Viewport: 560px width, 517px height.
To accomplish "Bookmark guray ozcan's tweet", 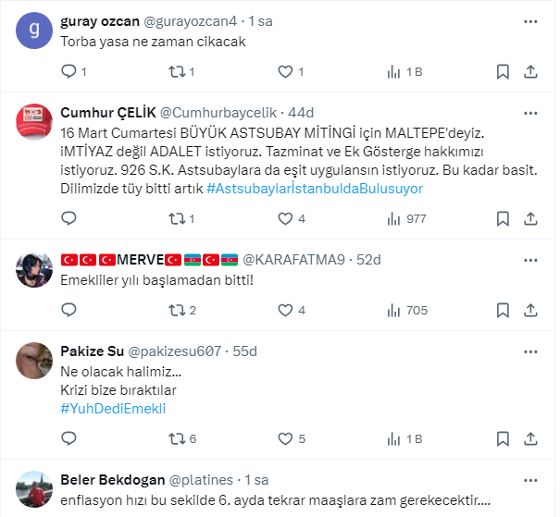I will (502, 71).
